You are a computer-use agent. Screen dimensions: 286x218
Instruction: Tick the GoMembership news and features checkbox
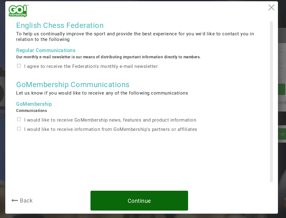[x=19, y=119]
